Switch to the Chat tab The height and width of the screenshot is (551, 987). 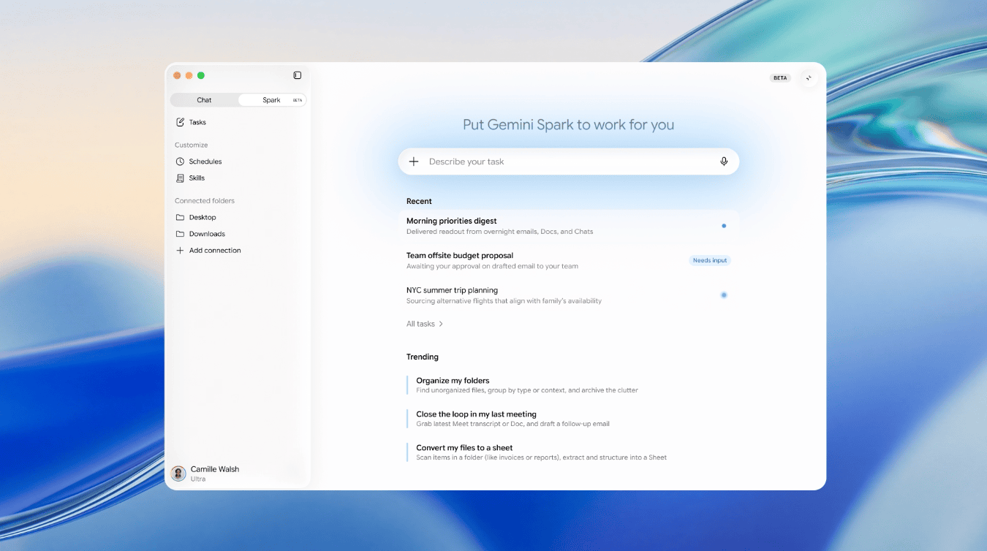pyautogui.click(x=204, y=100)
